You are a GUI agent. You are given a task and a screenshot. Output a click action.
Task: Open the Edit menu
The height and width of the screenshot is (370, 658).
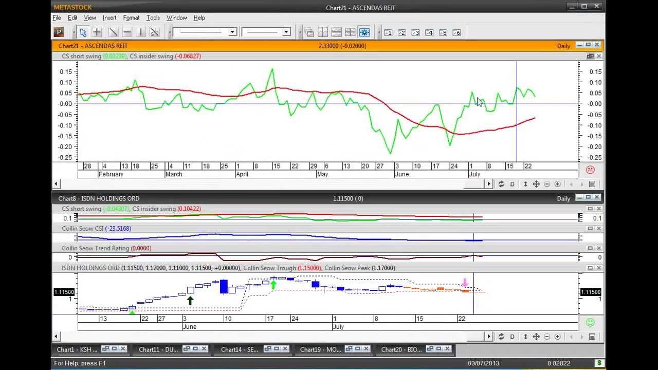pos(72,18)
